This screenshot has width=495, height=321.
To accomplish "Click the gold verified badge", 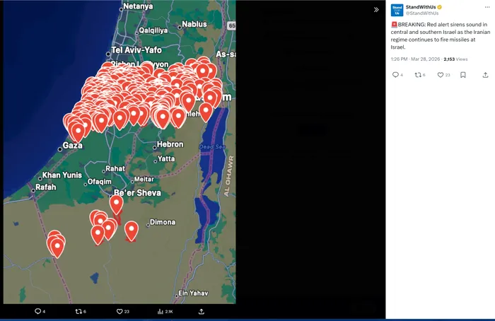I will [441, 6].
